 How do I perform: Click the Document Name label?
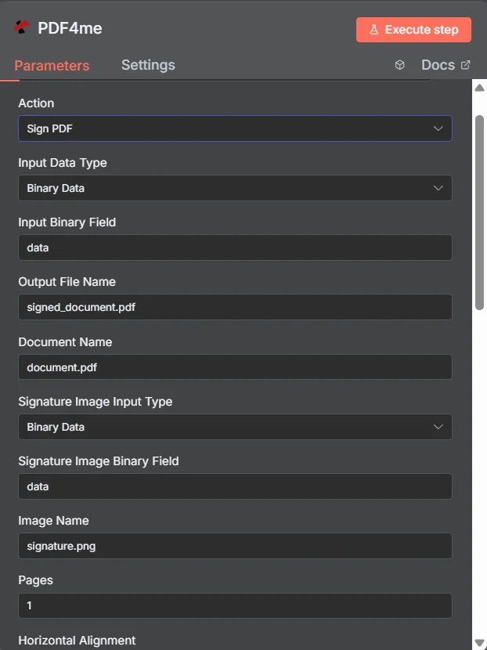click(65, 342)
